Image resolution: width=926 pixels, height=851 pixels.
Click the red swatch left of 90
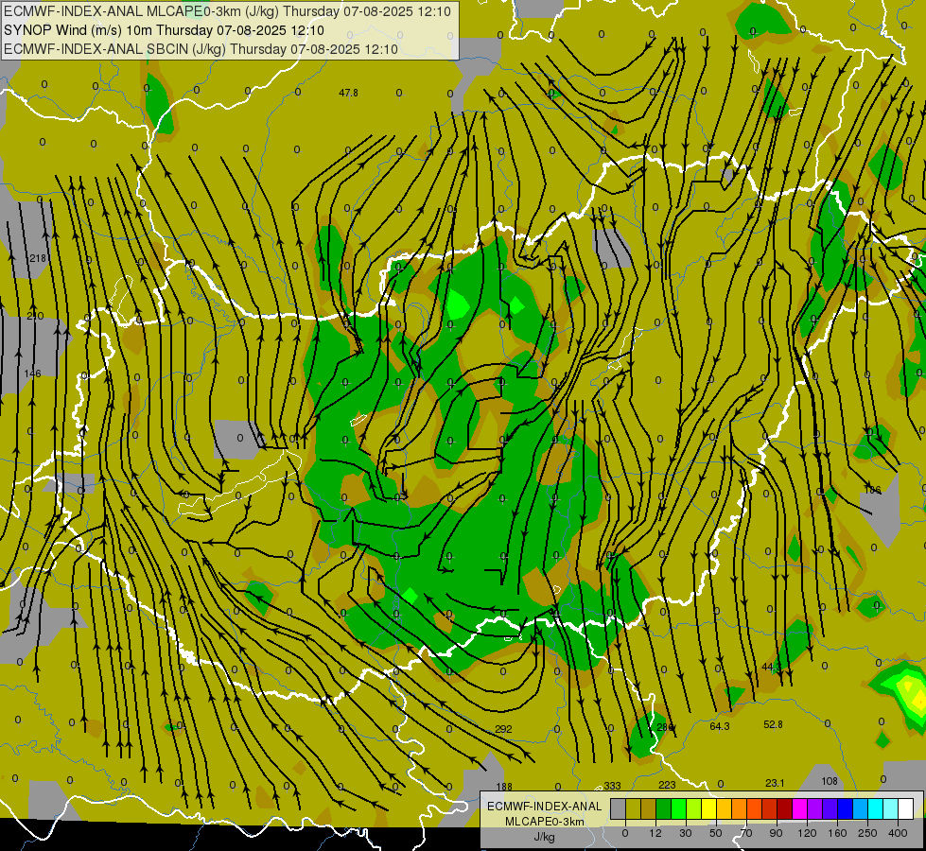coord(770,808)
